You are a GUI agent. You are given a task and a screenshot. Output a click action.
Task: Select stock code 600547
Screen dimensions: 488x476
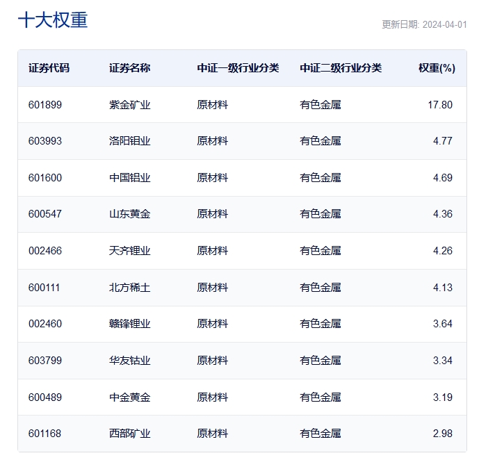click(x=45, y=214)
